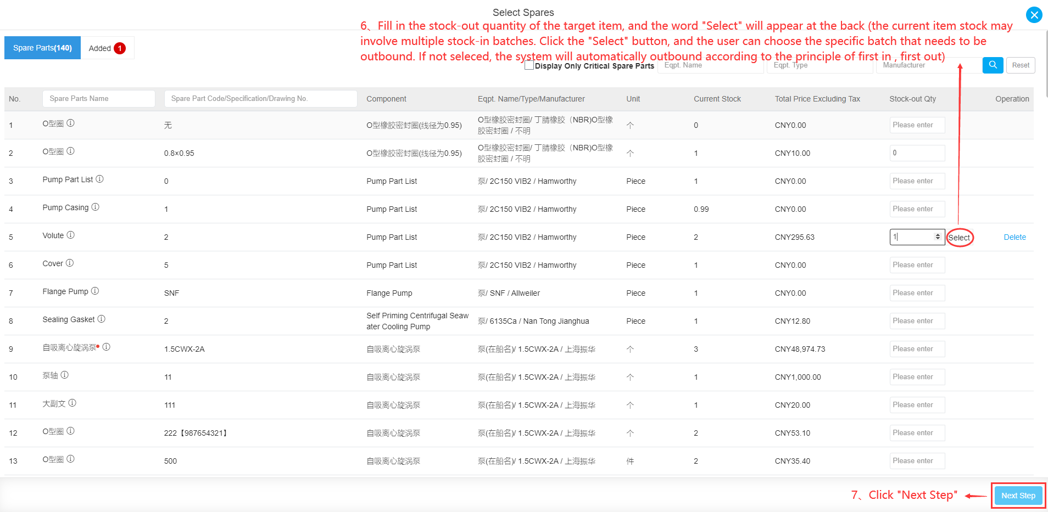The width and height of the screenshot is (1048, 512).
Task: Click stock-out quantity field for row 9 自吸离心旋涡泵
Action: (917, 349)
